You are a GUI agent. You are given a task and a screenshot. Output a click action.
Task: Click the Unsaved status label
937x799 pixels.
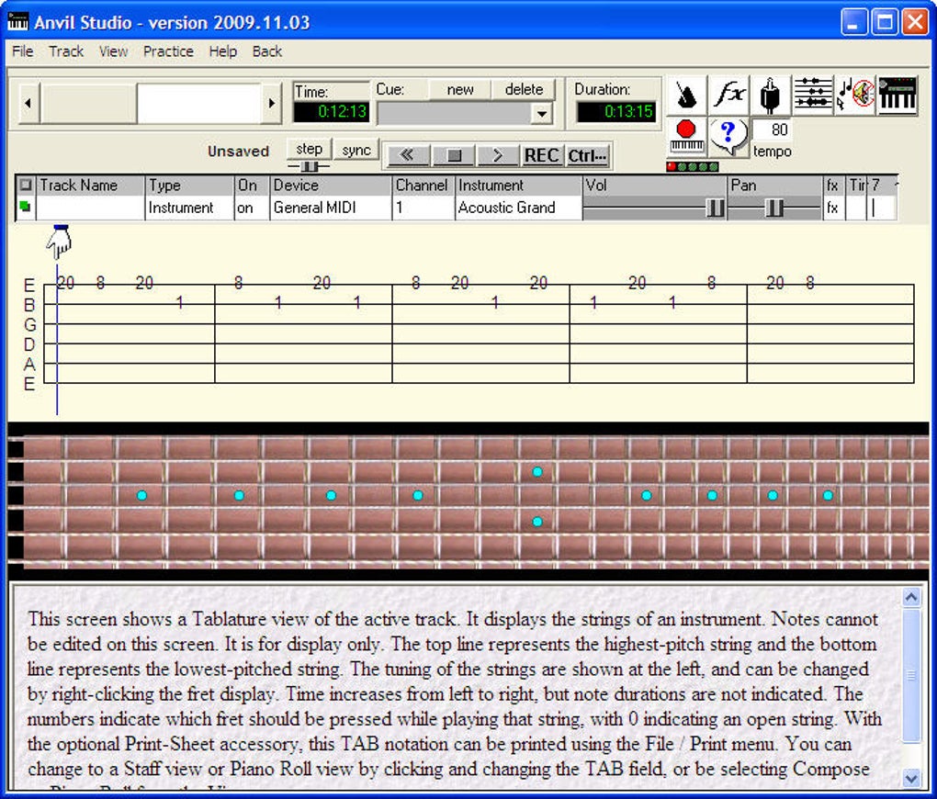238,152
